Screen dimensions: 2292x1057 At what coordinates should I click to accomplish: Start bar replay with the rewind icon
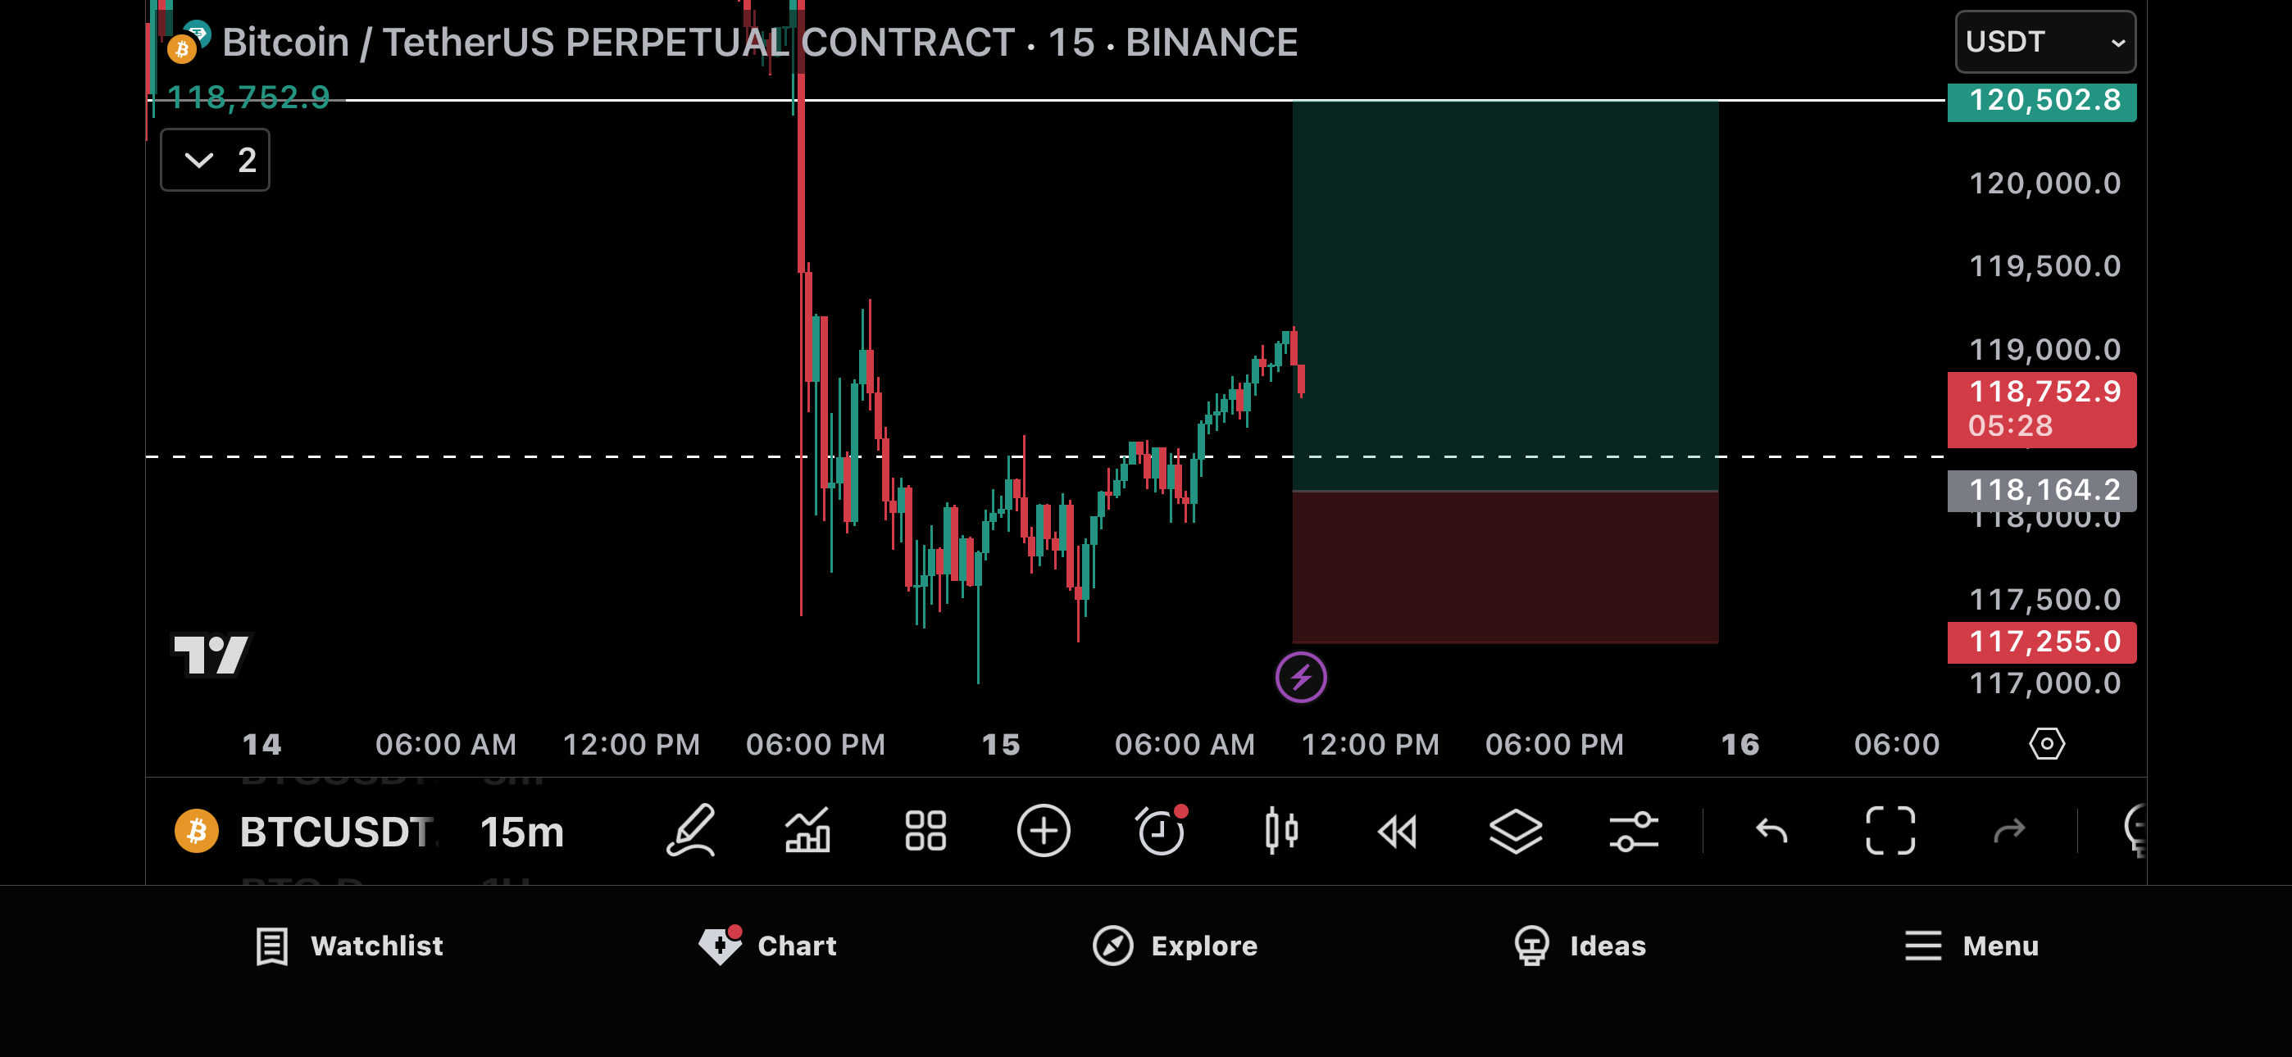click(1398, 832)
